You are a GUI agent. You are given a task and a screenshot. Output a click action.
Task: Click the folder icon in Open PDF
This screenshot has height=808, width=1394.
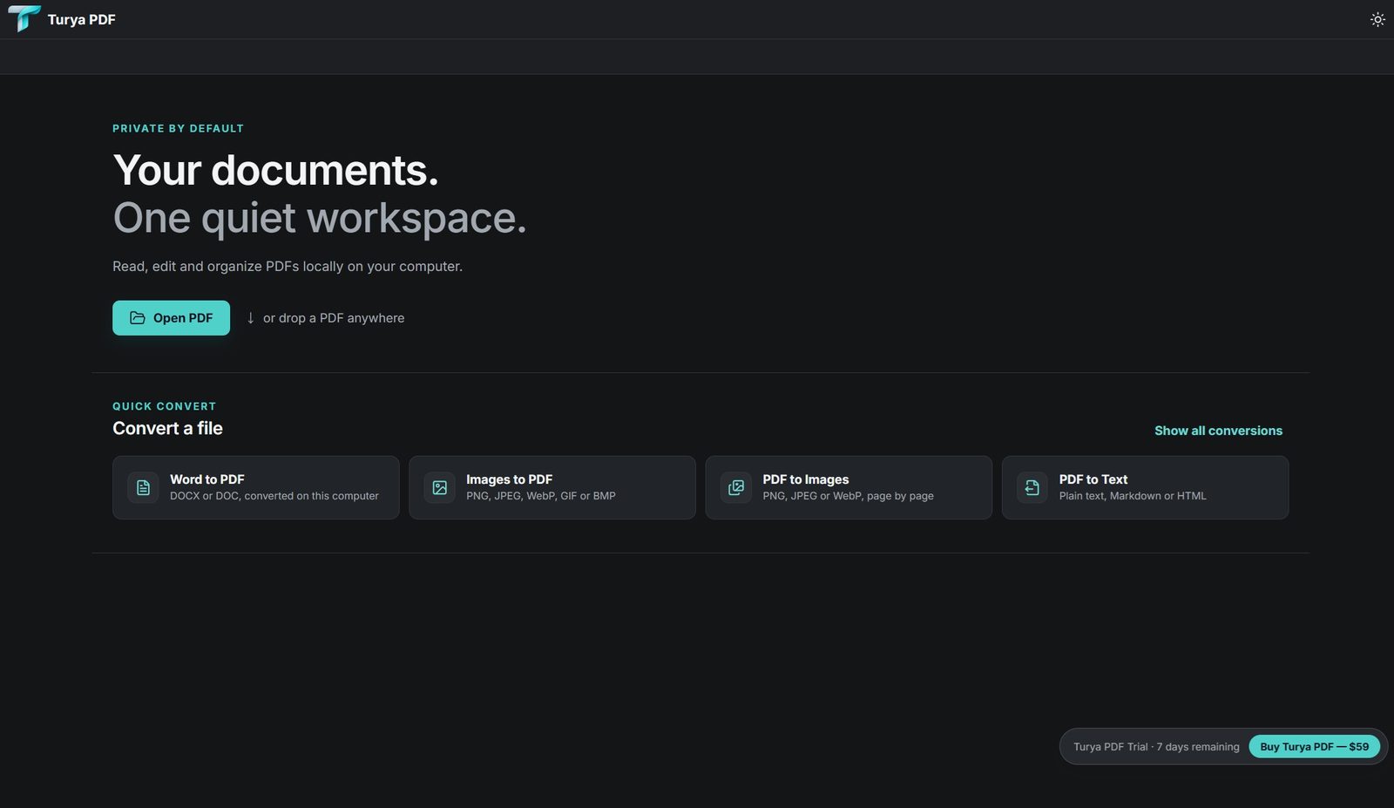pos(138,318)
